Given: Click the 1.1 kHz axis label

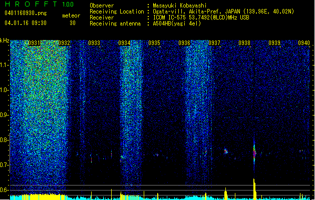Looking at the screenshot, I should pyautogui.click(x=5, y=65).
